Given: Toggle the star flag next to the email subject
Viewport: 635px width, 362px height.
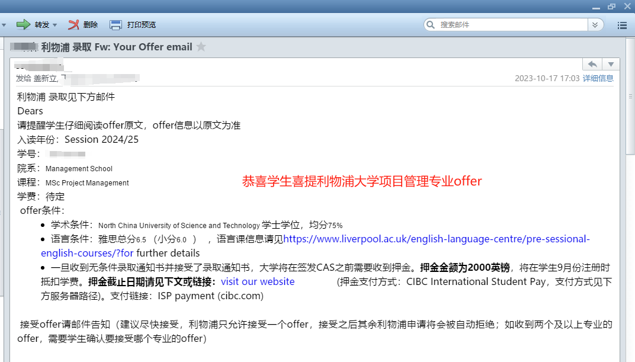Looking at the screenshot, I should click(201, 47).
